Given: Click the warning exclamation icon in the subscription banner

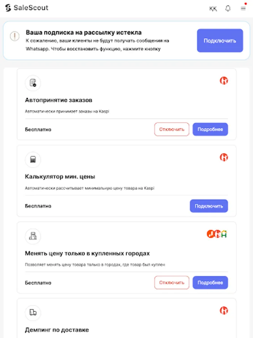Looking at the screenshot, I should tap(14, 37).
